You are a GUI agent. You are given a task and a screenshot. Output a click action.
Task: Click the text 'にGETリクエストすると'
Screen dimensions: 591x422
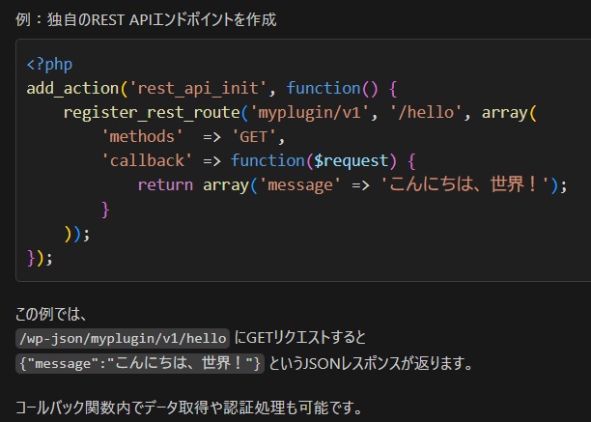[299, 338]
